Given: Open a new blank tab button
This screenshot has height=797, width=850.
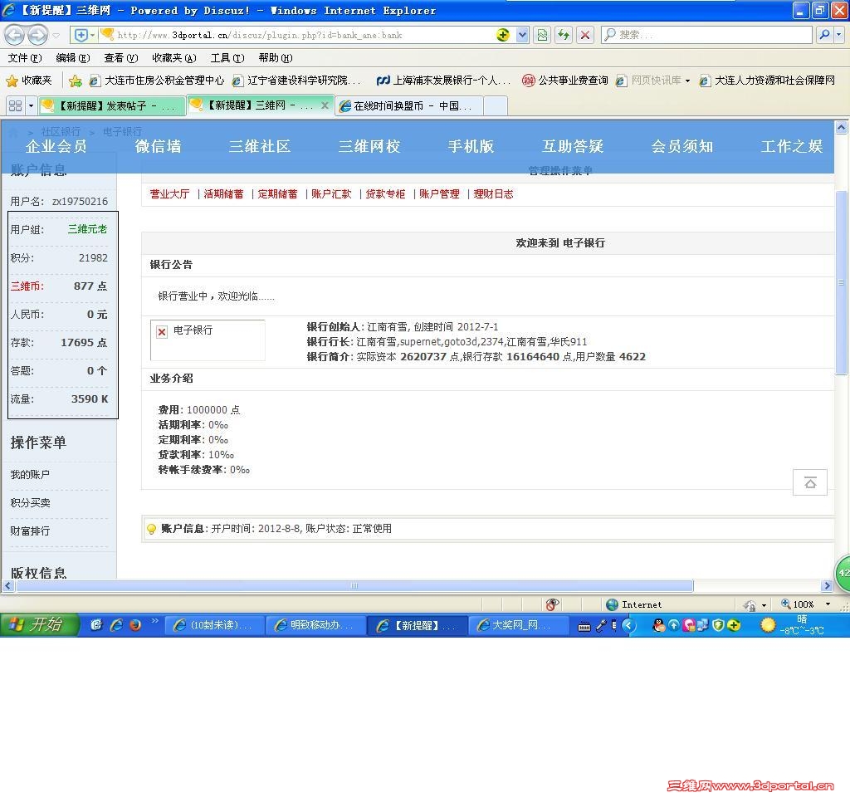Looking at the screenshot, I should [496, 105].
